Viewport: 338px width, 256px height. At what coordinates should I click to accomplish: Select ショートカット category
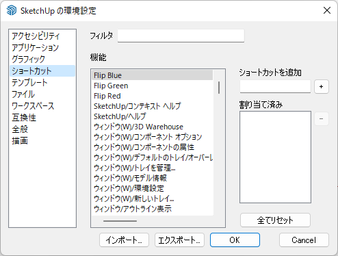pyautogui.click(x=42, y=71)
